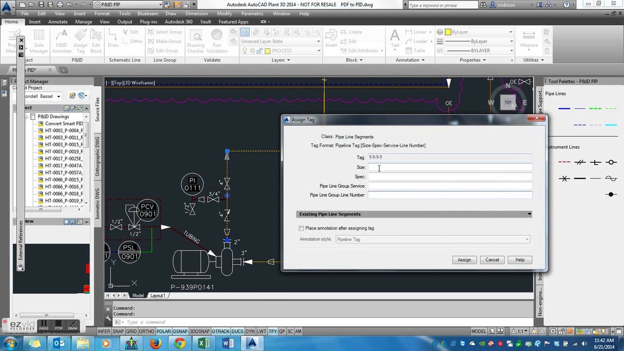Open Firefox from the taskbar
The width and height of the screenshot is (624, 351).
tap(156, 343)
